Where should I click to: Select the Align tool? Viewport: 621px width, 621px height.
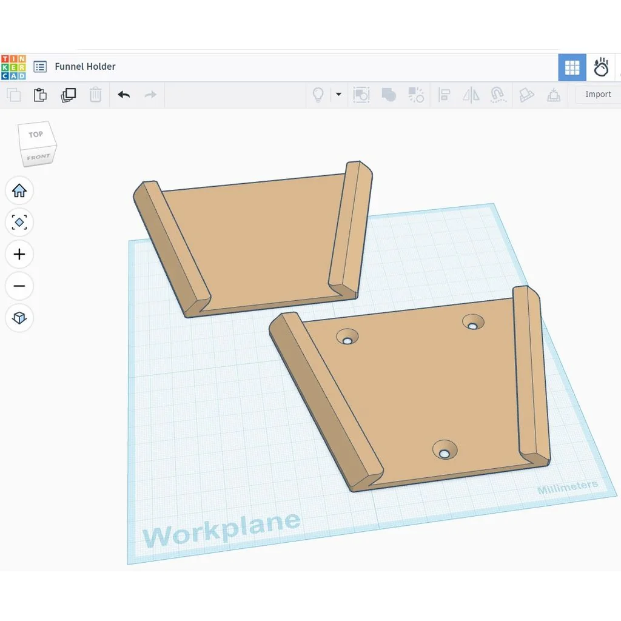(x=444, y=95)
